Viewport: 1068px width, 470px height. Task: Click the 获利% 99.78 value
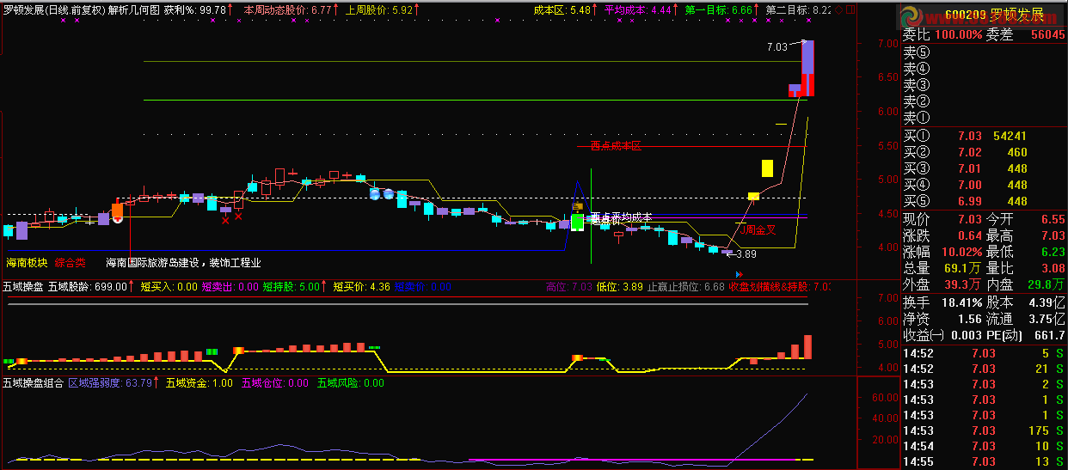195,9
